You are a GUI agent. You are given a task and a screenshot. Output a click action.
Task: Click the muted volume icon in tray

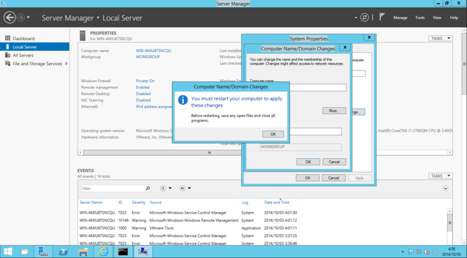(x=427, y=252)
